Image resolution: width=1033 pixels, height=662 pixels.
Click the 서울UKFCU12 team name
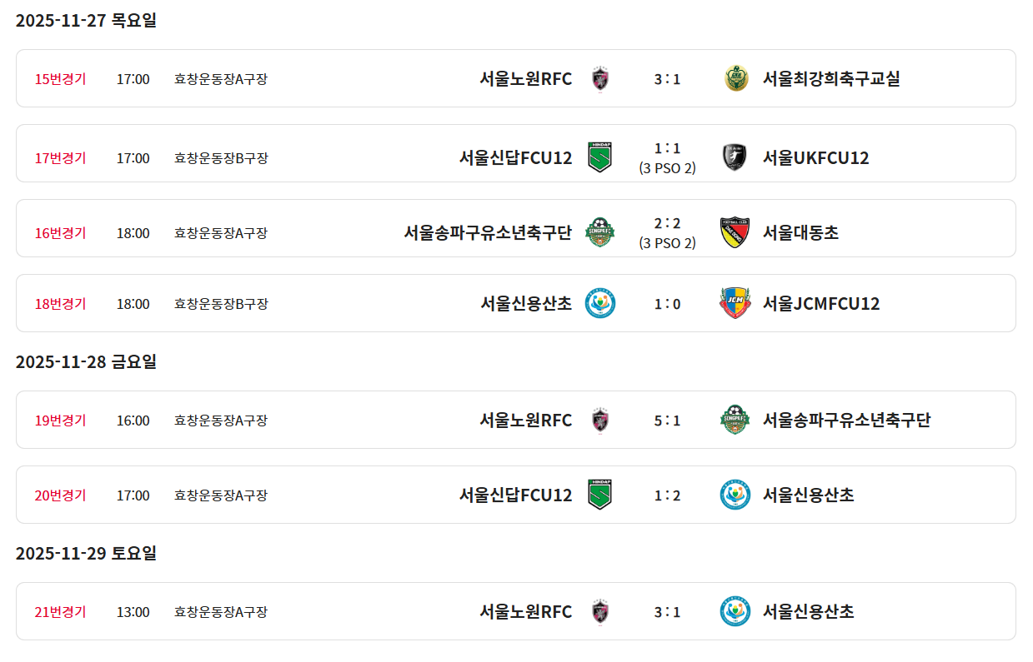click(815, 158)
